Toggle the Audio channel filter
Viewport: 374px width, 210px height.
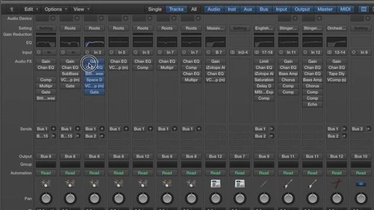(213, 9)
